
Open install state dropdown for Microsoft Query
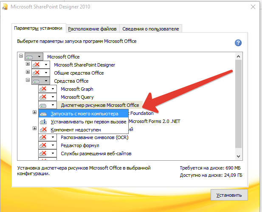tap(48, 97)
